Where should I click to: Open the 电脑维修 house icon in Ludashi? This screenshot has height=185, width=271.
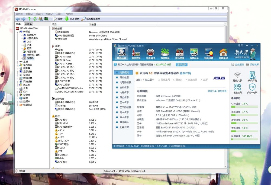(x=223, y=54)
